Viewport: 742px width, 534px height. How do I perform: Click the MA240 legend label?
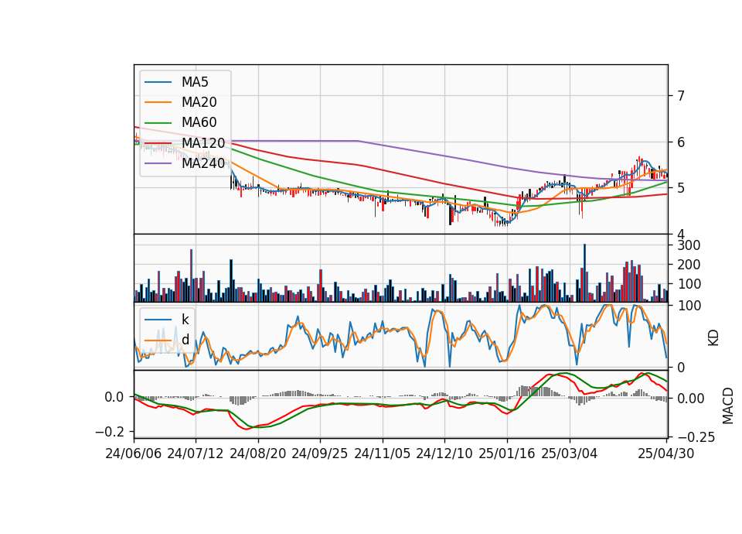(x=203, y=163)
